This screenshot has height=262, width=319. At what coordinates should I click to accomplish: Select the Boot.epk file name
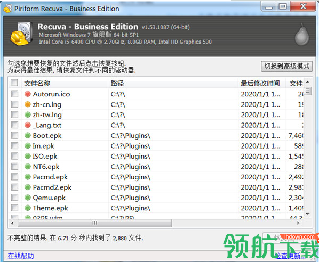pos(47,135)
